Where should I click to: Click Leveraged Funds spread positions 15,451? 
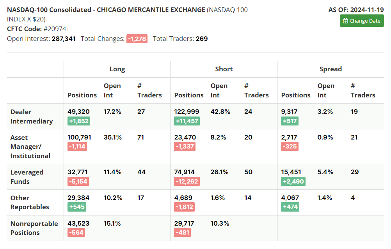pos(291,172)
